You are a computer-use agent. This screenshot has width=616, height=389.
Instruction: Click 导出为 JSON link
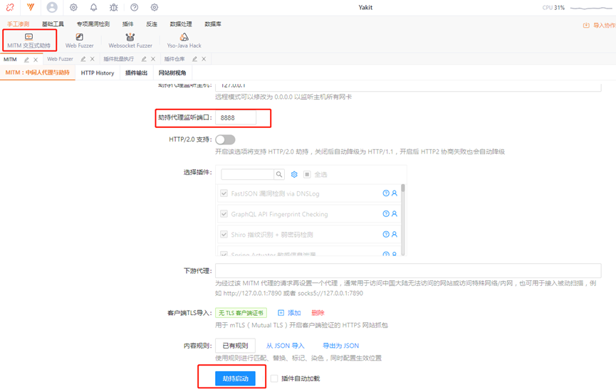[x=340, y=346]
